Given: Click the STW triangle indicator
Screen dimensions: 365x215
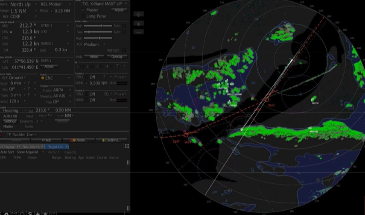Looking at the screenshot, I should 11,32.
